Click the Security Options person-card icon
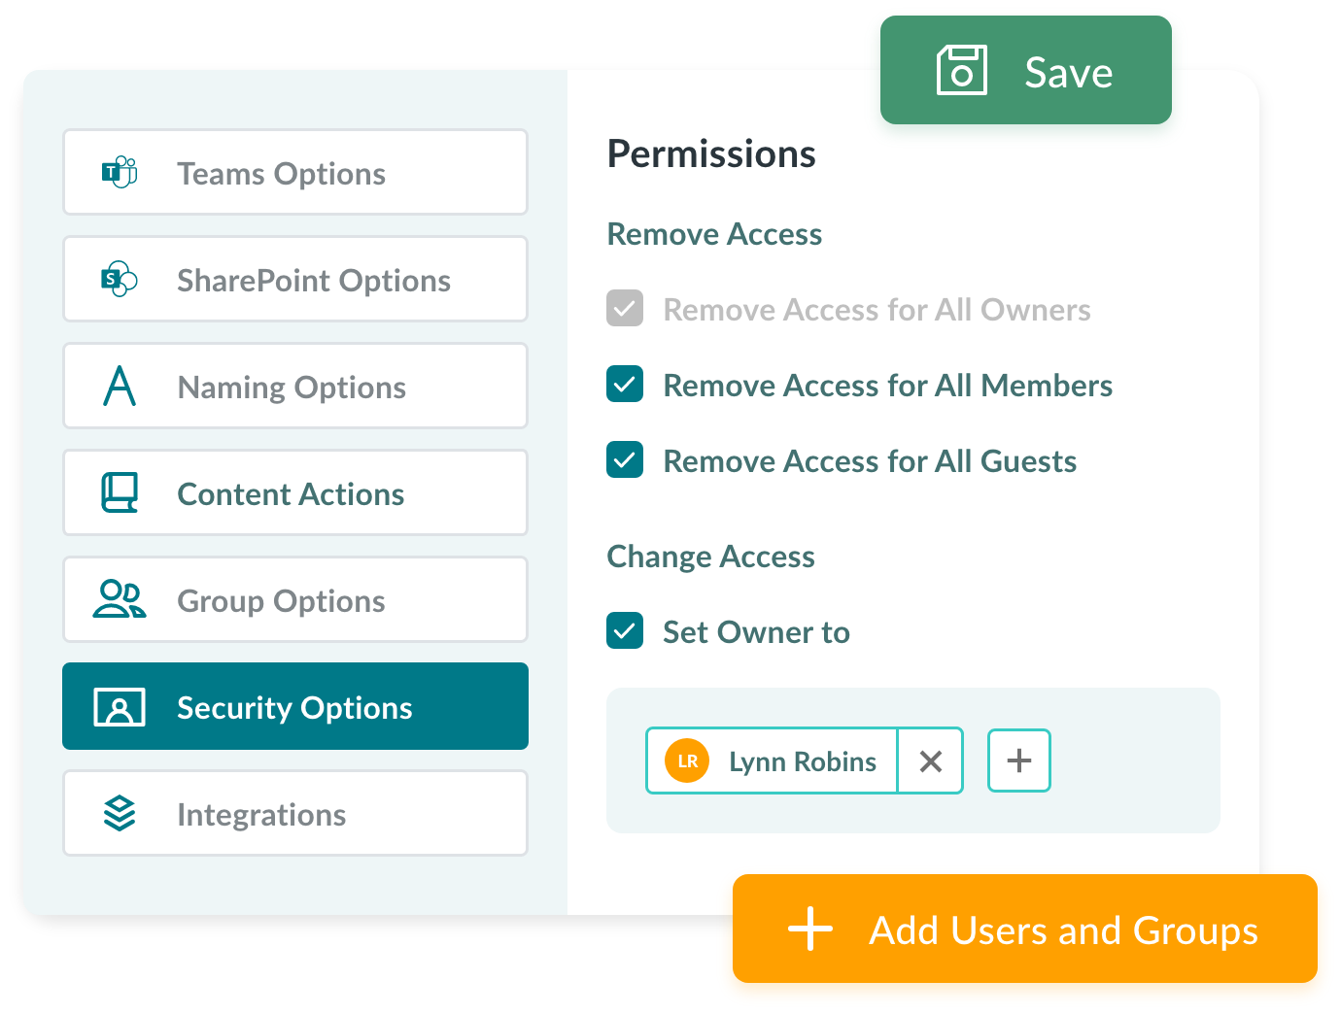 tap(120, 707)
